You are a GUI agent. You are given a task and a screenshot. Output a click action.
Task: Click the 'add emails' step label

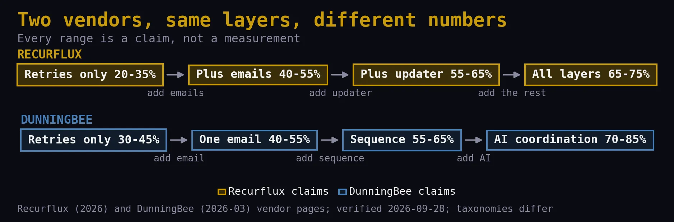pyautogui.click(x=176, y=93)
